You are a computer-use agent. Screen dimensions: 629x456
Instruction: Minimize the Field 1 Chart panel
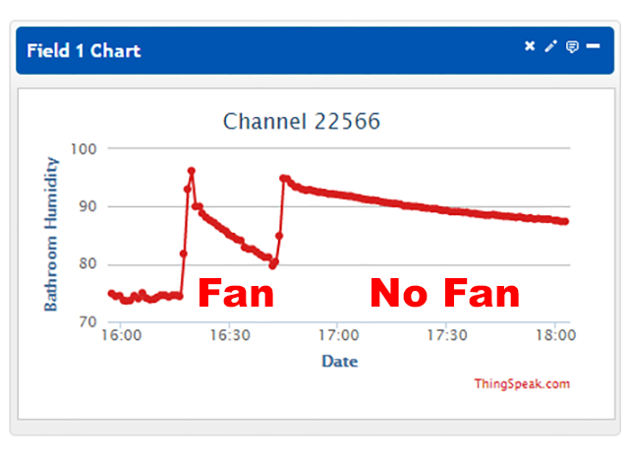(593, 46)
